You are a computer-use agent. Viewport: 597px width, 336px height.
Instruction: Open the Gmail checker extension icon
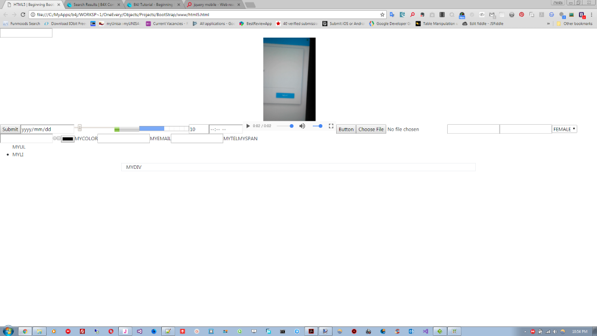pyautogui.click(x=492, y=14)
